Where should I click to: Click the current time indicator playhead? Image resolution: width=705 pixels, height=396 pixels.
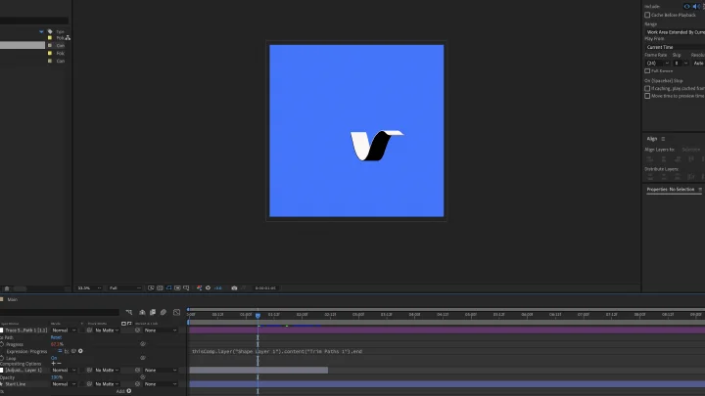tap(258, 316)
